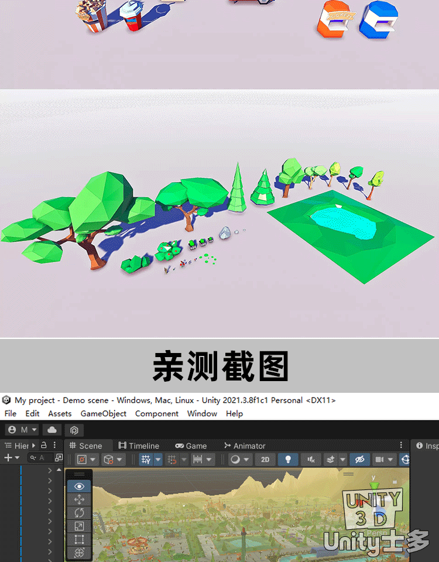Switch to the Animator tab
Screen dimensions: 439x562
point(244,446)
